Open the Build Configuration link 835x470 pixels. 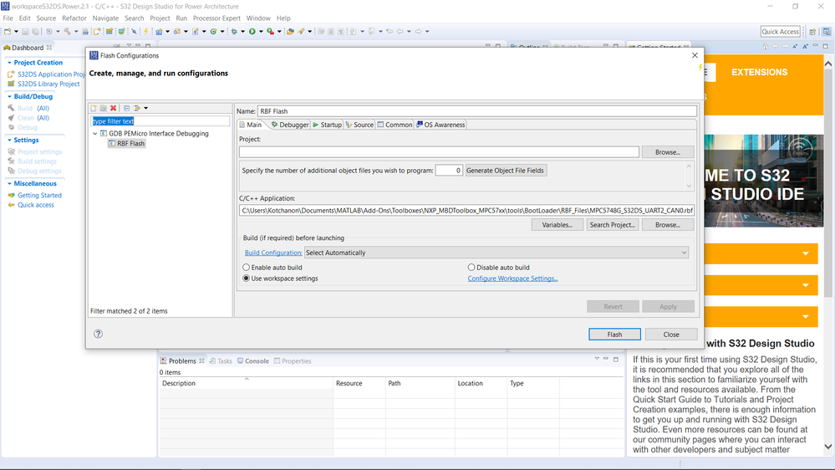click(x=273, y=253)
